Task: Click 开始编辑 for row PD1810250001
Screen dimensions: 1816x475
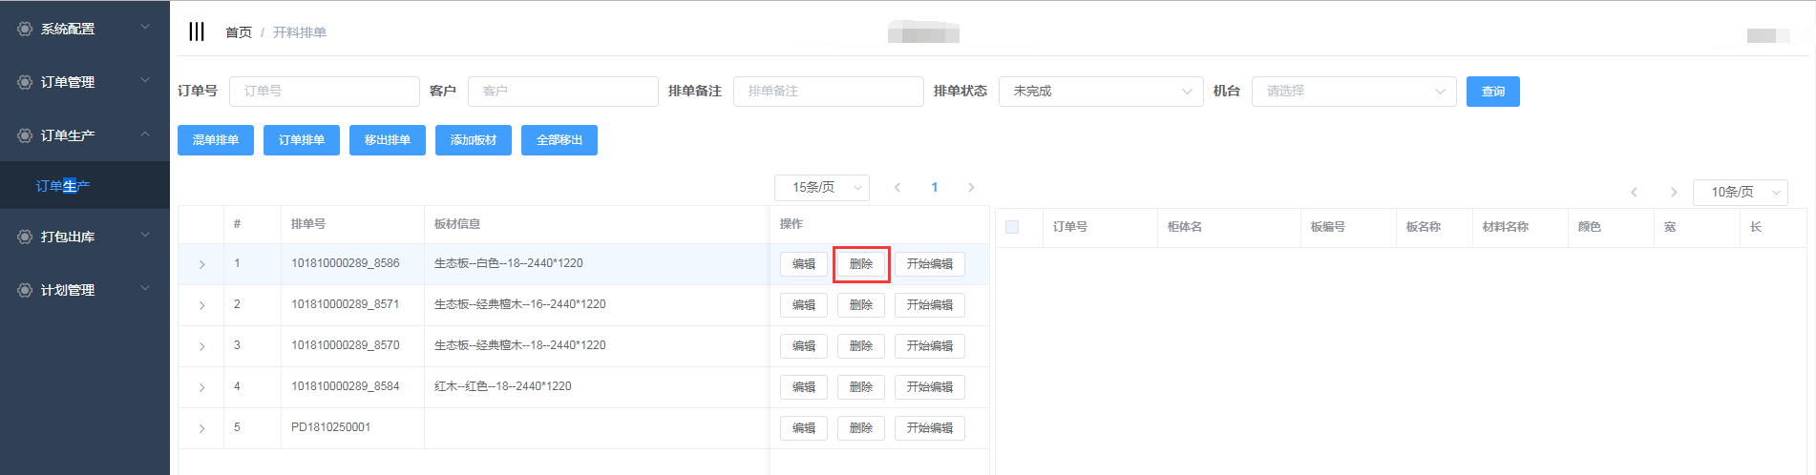Action: pos(929,428)
